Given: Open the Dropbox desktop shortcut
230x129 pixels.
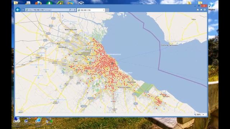Looking at the screenshot, I should [212, 6].
